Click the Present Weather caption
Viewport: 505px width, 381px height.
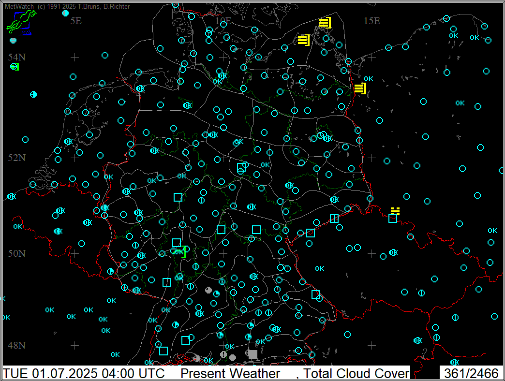[x=230, y=374]
